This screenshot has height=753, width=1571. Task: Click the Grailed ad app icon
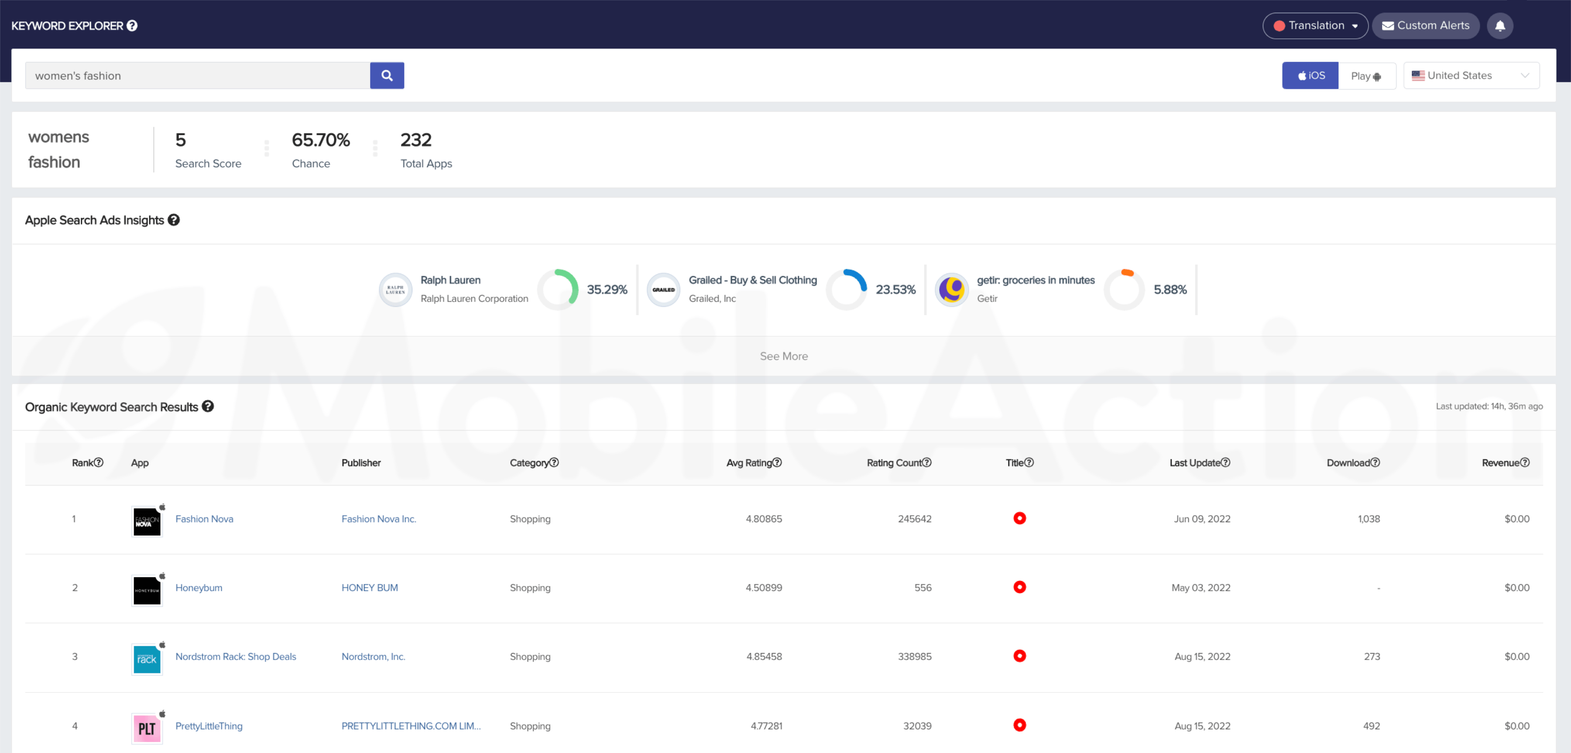point(663,290)
